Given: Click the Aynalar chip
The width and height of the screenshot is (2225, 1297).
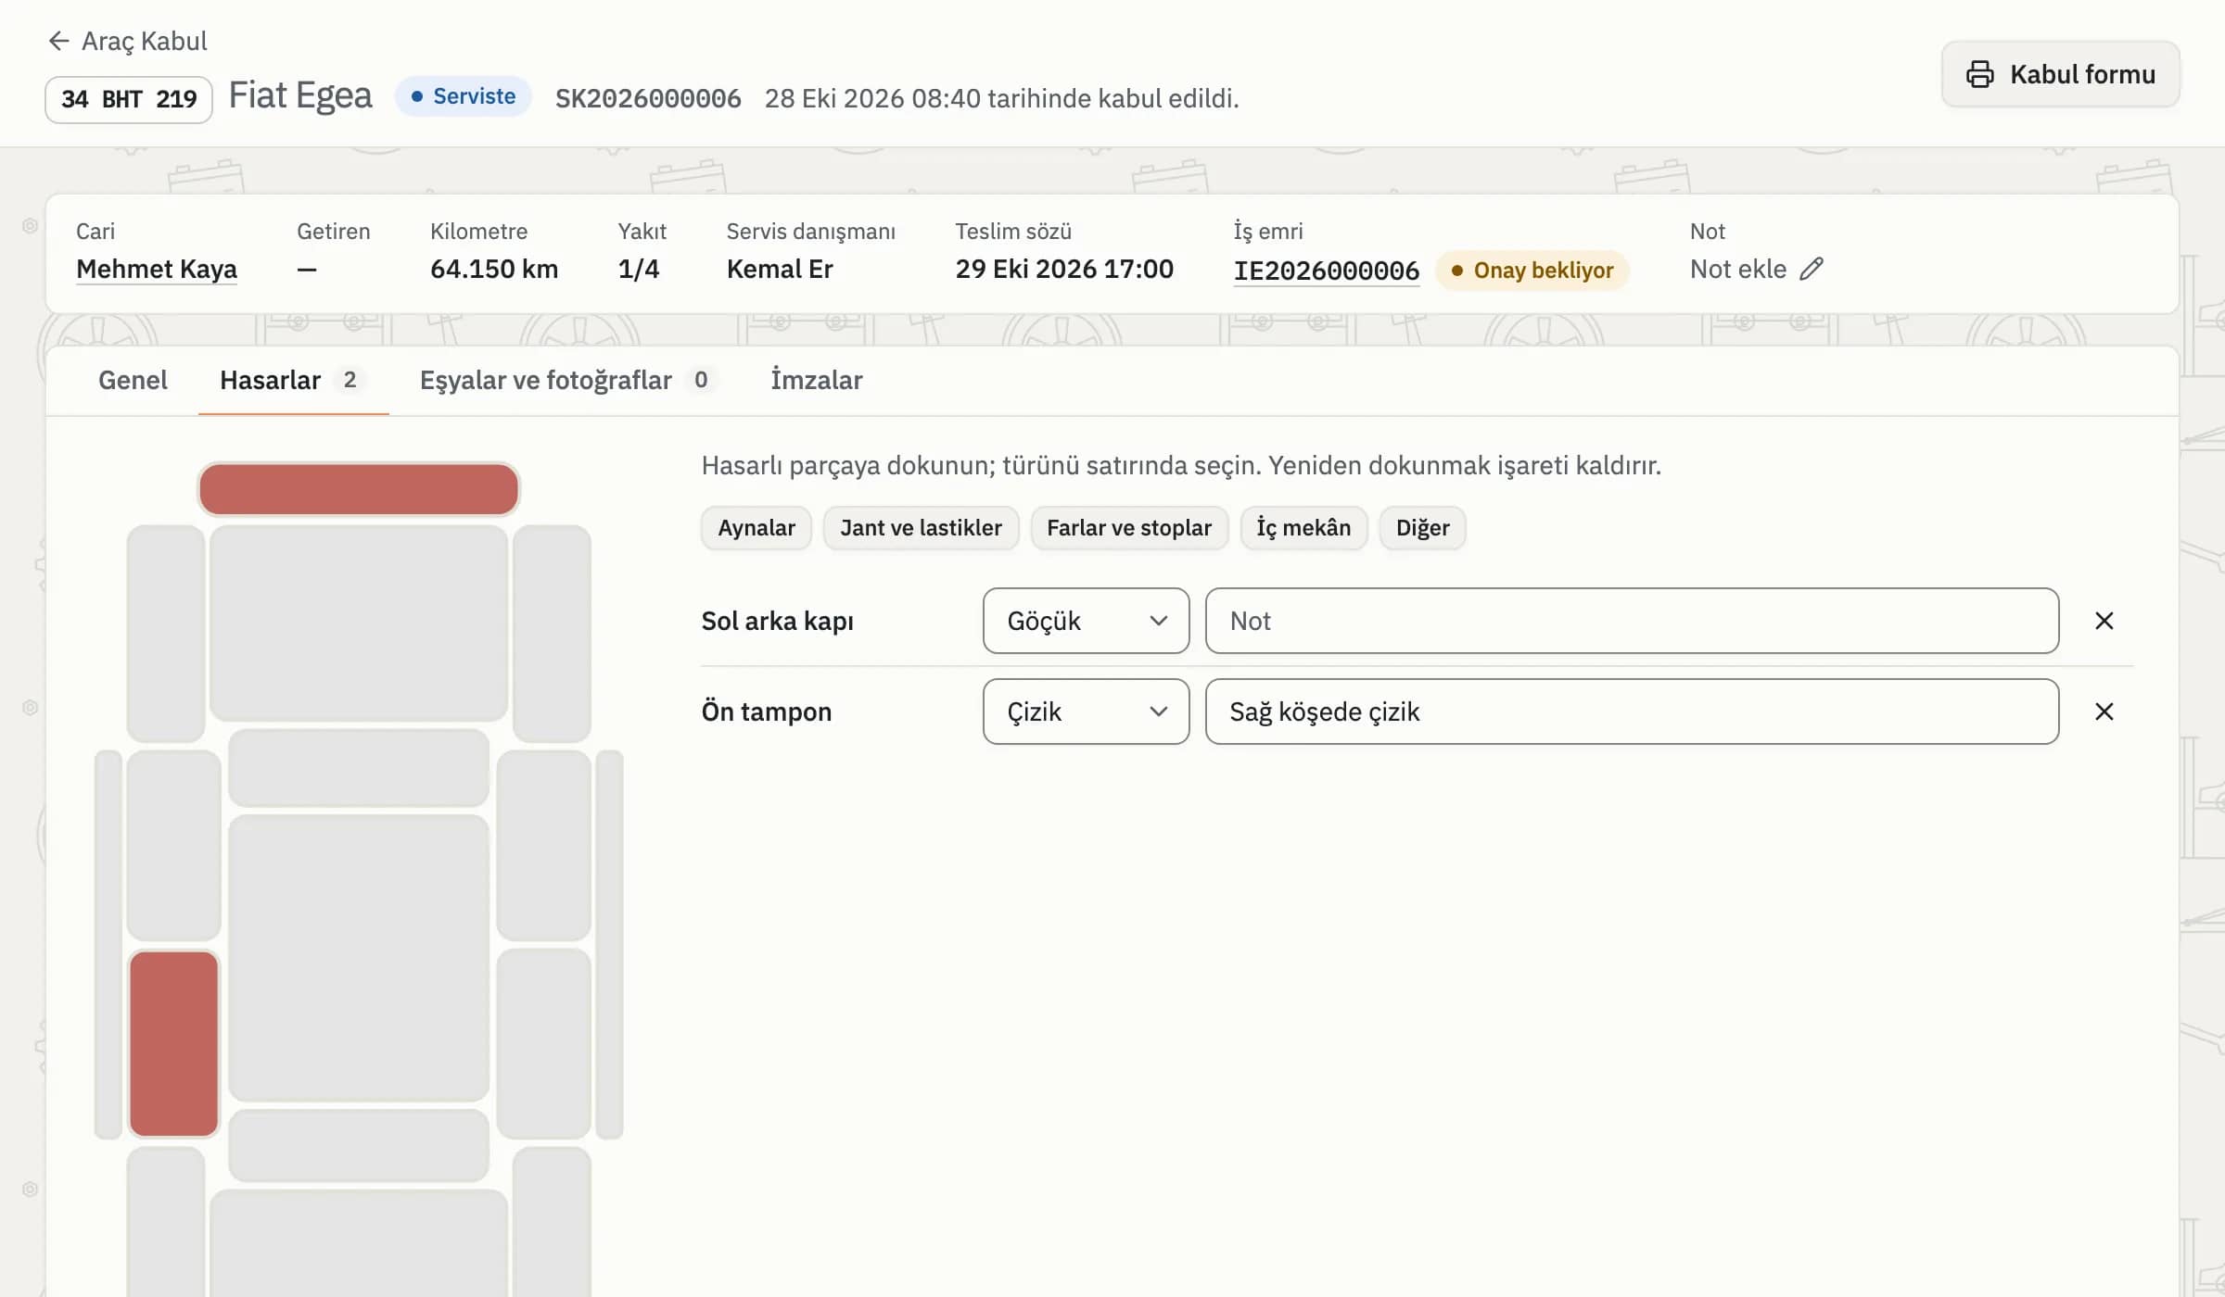Looking at the screenshot, I should (756, 528).
